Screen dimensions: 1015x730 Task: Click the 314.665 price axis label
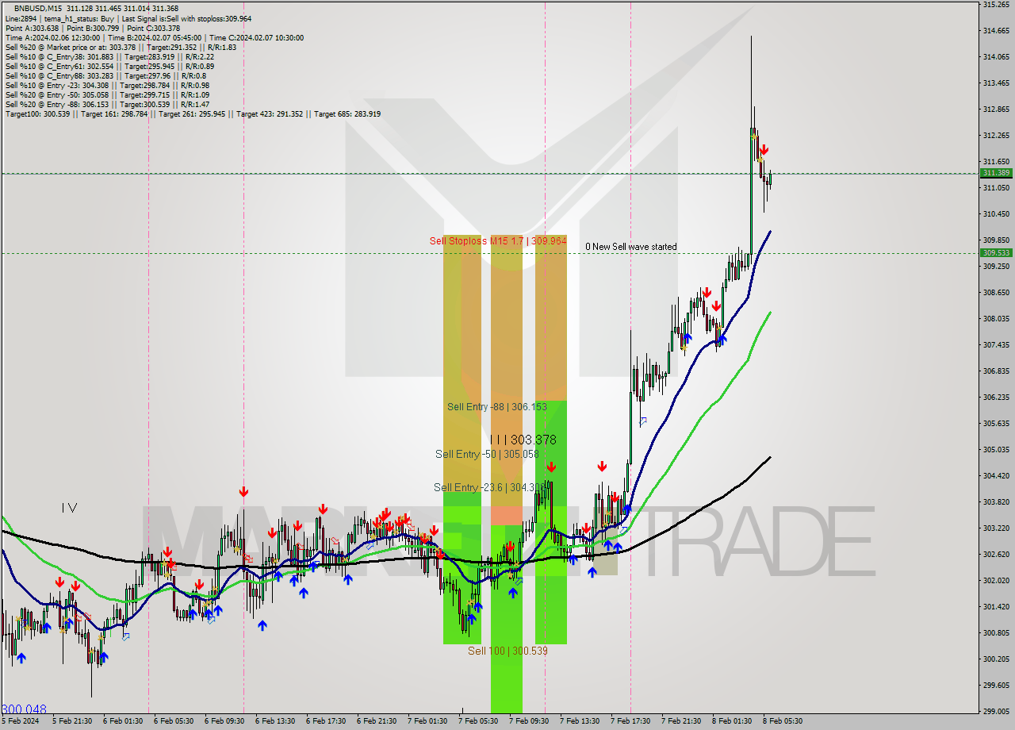coord(996,31)
